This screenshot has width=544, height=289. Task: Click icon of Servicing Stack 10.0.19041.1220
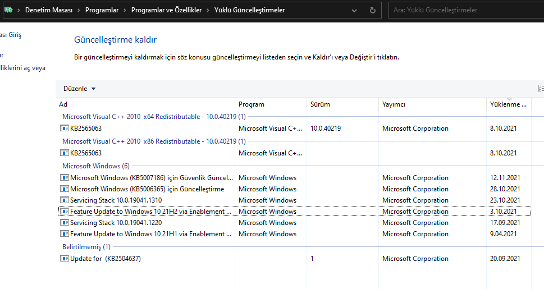pos(64,223)
